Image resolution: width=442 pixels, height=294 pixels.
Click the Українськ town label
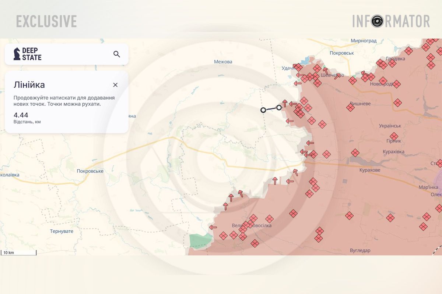click(x=390, y=126)
